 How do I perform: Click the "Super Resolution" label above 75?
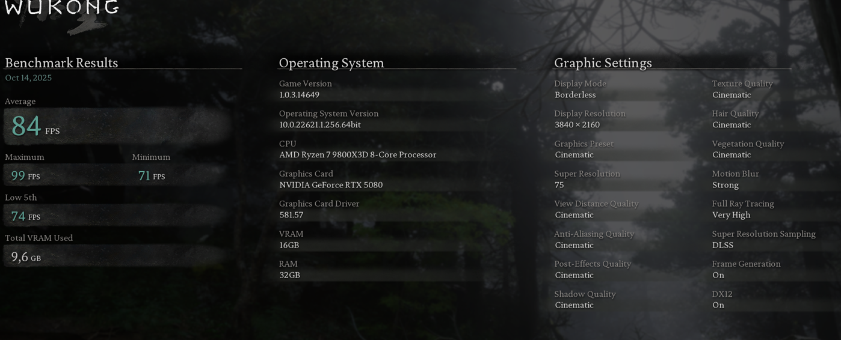click(587, 174)
